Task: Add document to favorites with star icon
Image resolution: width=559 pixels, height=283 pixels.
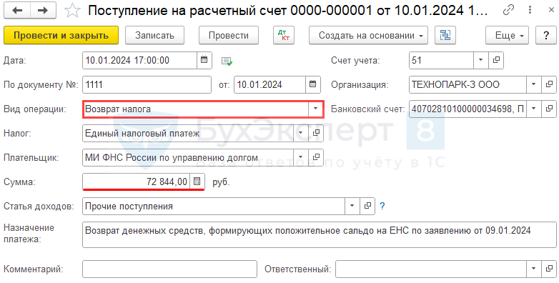Action: click(72, 11)
